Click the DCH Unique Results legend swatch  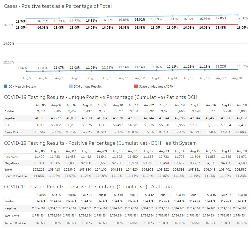(x=71, y=87)
